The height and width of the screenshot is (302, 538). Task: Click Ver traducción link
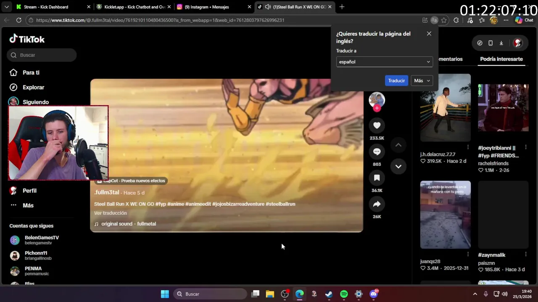click(x=110, y=213)
